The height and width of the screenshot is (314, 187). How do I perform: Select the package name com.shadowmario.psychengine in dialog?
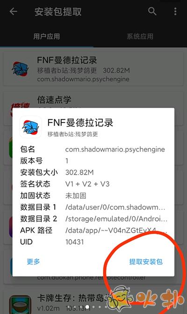[x=115, y=149]
